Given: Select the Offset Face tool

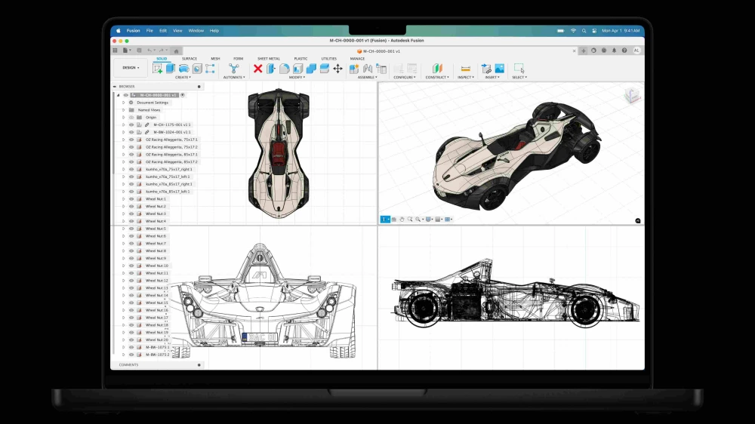Looking at the screenshot, I should [x=325, y=69].
